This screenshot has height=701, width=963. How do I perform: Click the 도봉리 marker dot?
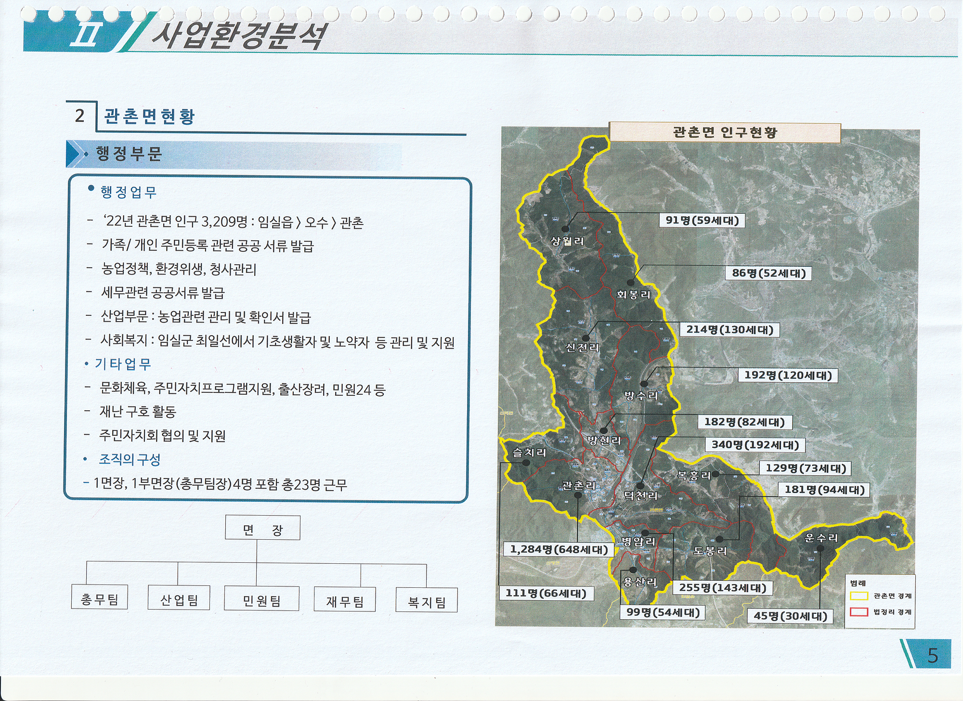[719, 539]
